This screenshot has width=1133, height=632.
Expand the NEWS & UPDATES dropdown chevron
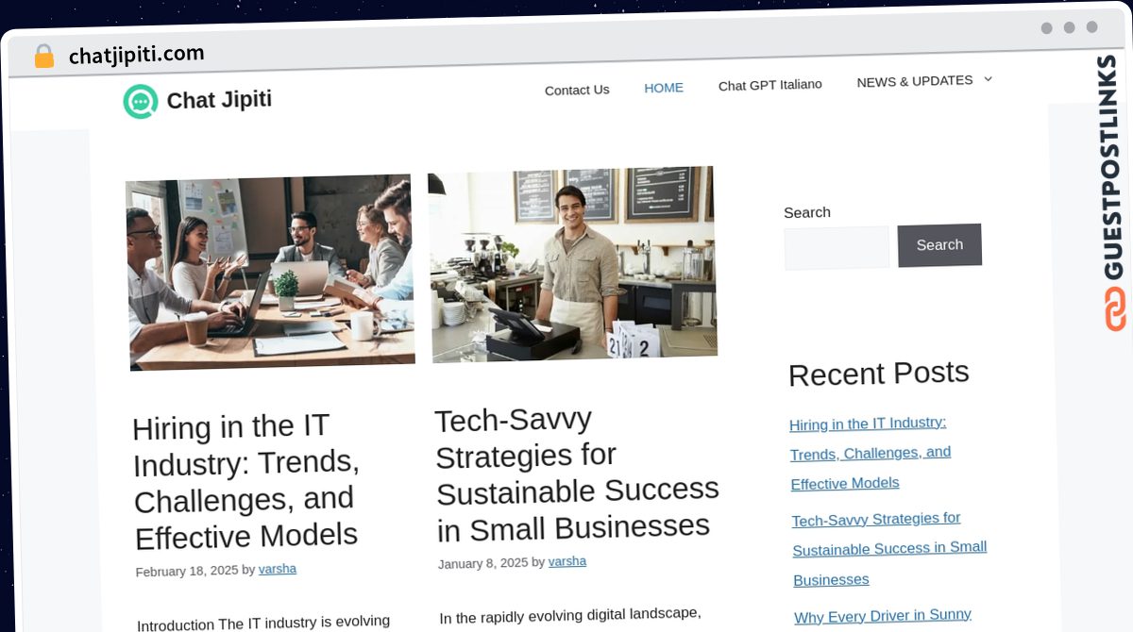[x=988, y=79]
